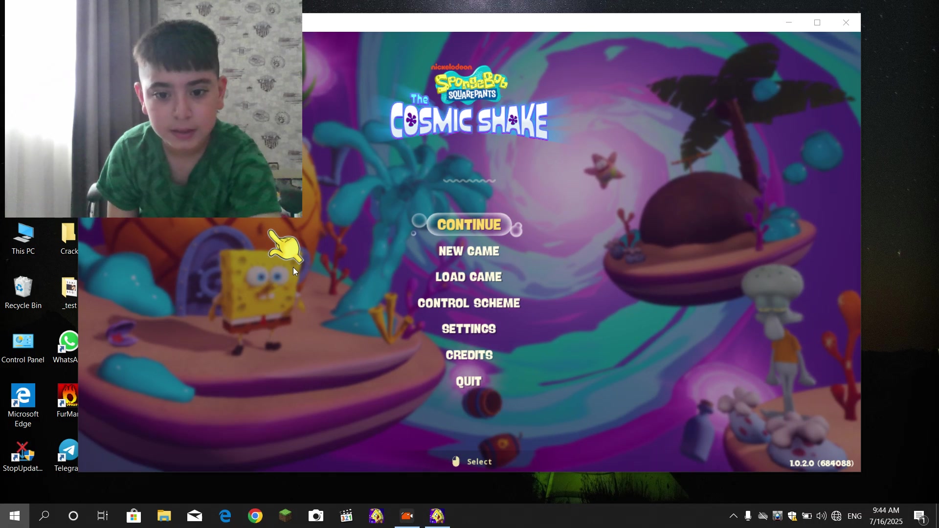
Task: Open Cortana circle on the taskbar
Action: 73,516
